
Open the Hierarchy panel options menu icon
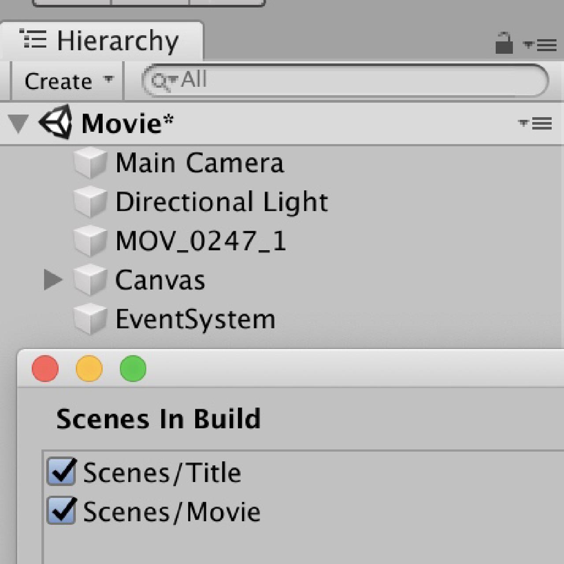tap(540, 45)
